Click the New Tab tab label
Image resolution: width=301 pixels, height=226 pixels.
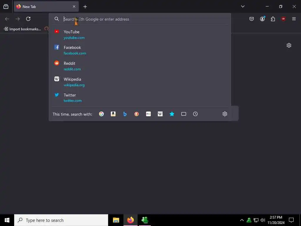[29, 7]
